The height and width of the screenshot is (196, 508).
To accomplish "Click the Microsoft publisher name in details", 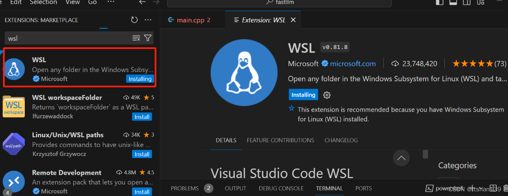I will [x=303, y=63].
